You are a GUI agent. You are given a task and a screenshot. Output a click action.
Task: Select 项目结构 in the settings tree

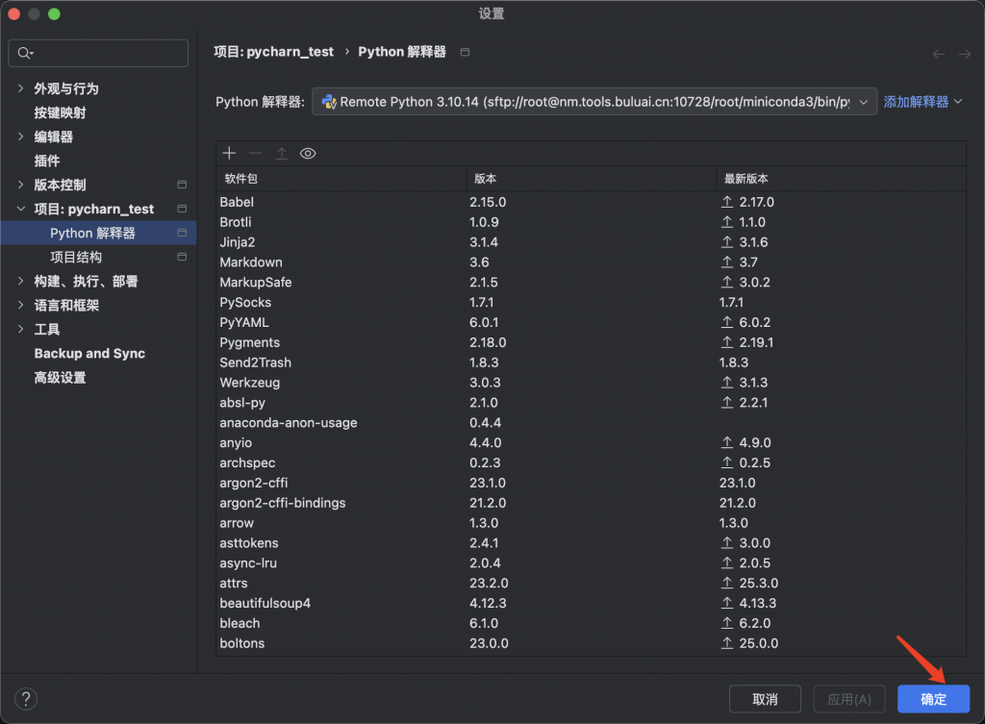[x=76, y=257]
